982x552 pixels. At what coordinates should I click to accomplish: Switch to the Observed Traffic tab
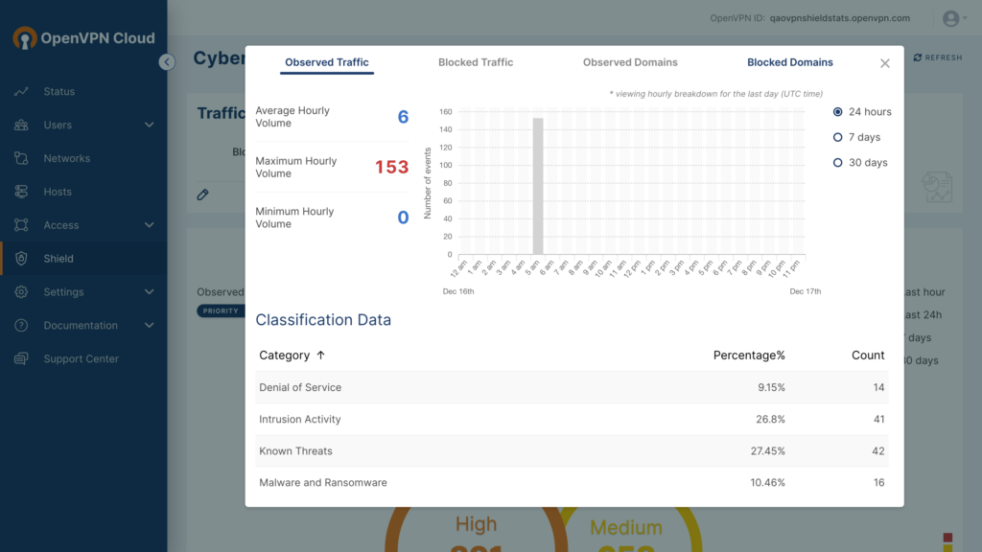coord(327,62)
